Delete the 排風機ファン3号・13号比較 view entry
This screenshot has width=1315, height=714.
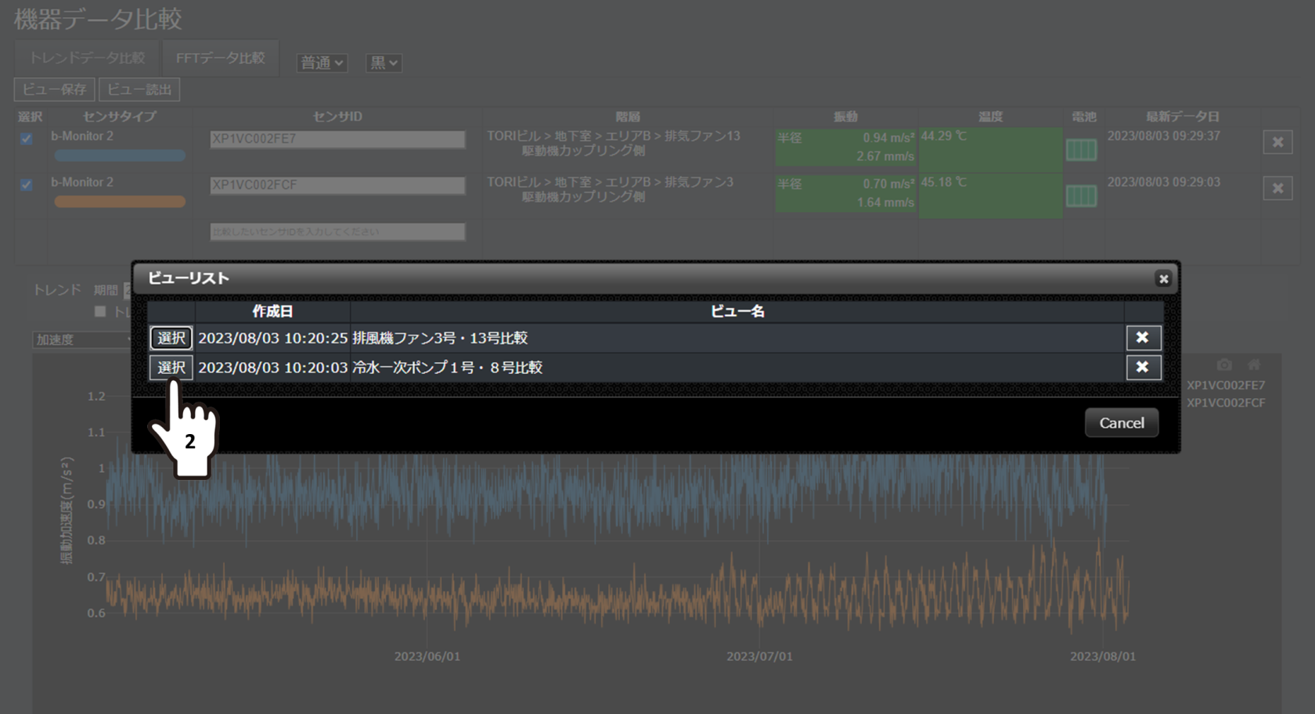point(1143,338)
